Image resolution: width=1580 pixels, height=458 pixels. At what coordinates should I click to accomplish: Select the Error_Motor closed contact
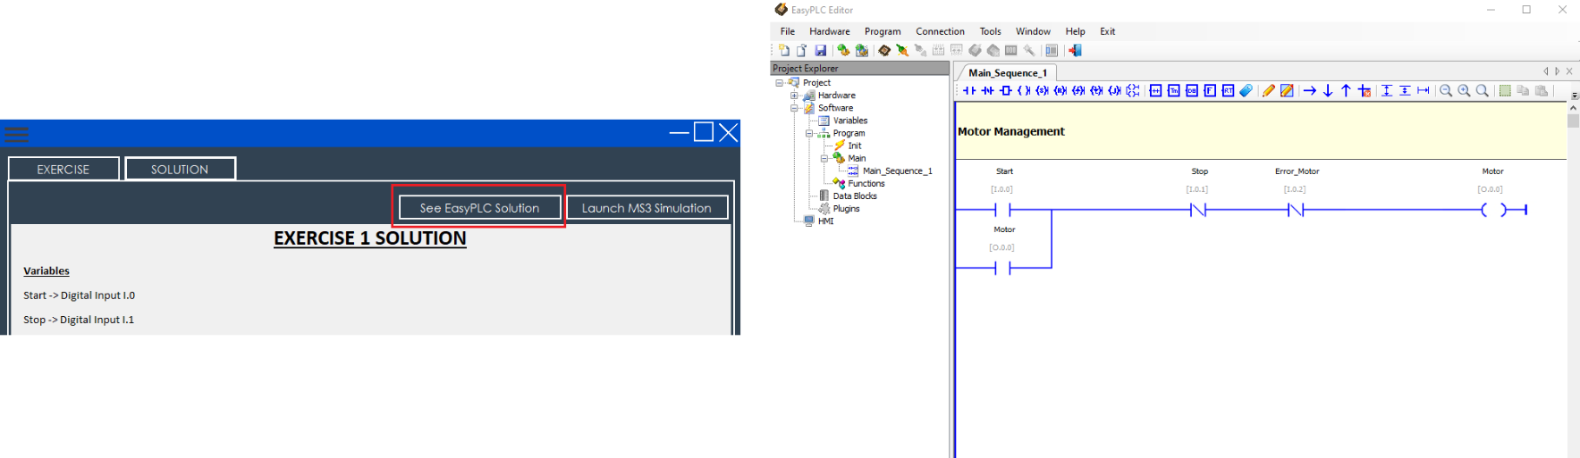pos(1296,210)
